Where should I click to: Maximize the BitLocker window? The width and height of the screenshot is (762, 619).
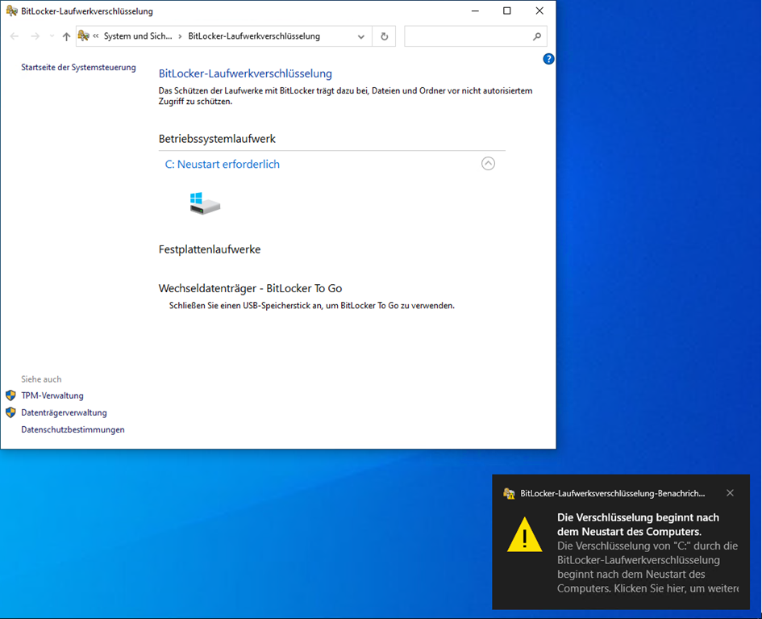pos(507,10)
